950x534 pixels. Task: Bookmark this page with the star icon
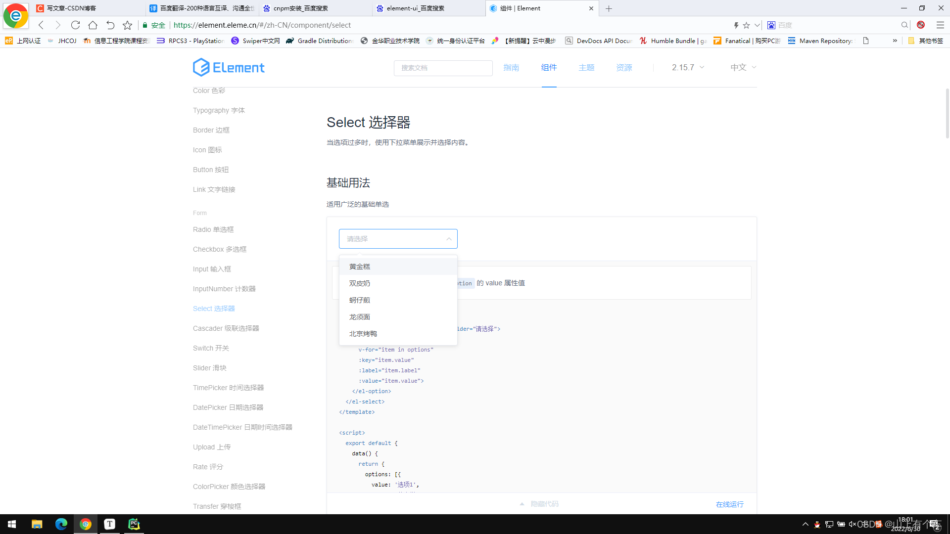click(x=127, y=25)
